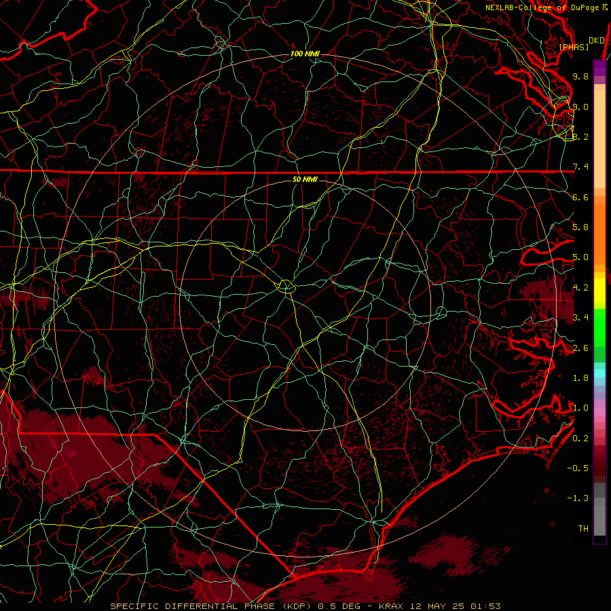The height and width of the screenshot is (611, 611).
Task: Click the 5.8 legend value
Action: (580, 227)
